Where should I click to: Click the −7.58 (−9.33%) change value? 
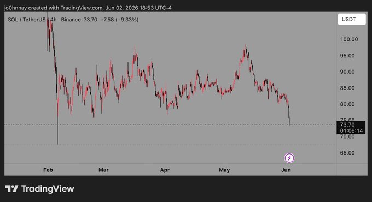[119, 20]
